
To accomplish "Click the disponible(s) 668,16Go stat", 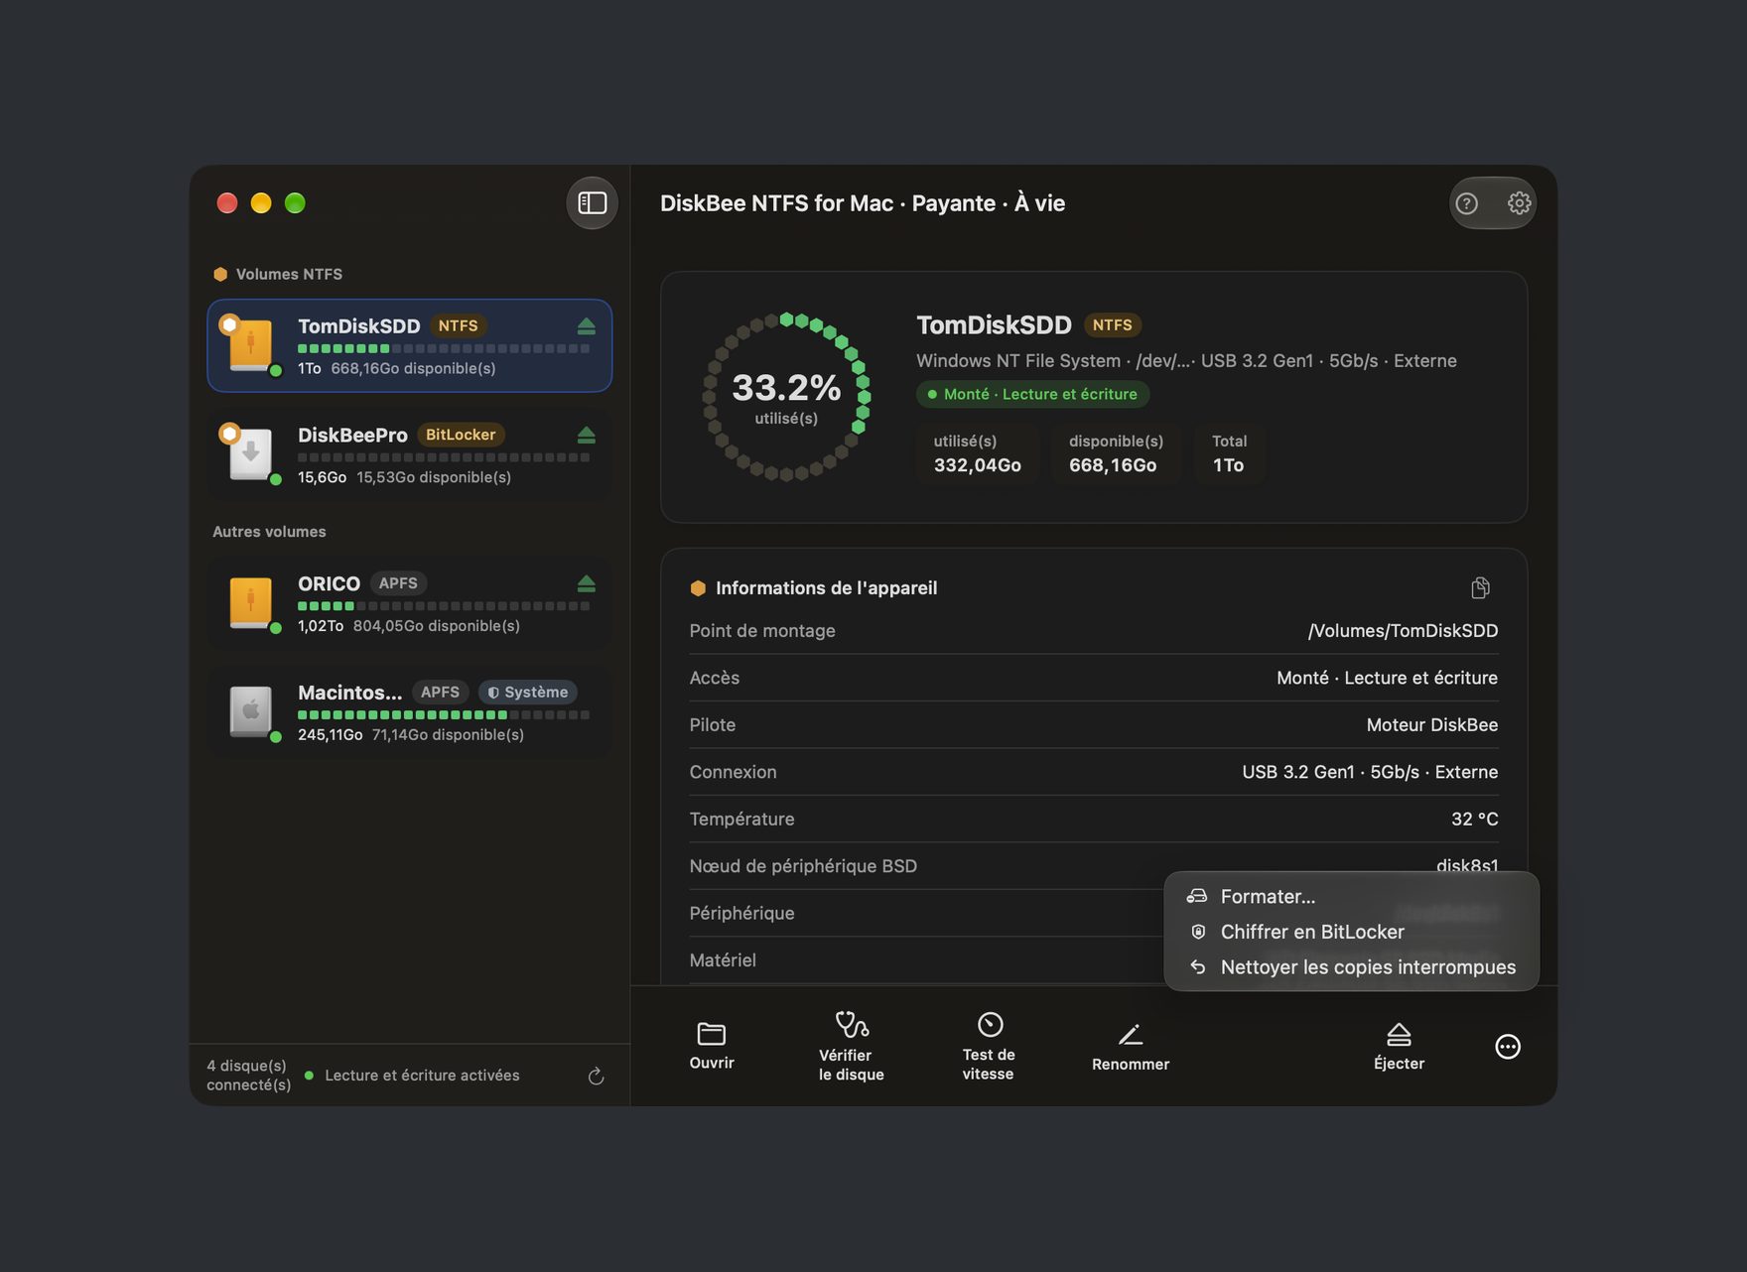I will [x=1116, y=453].
